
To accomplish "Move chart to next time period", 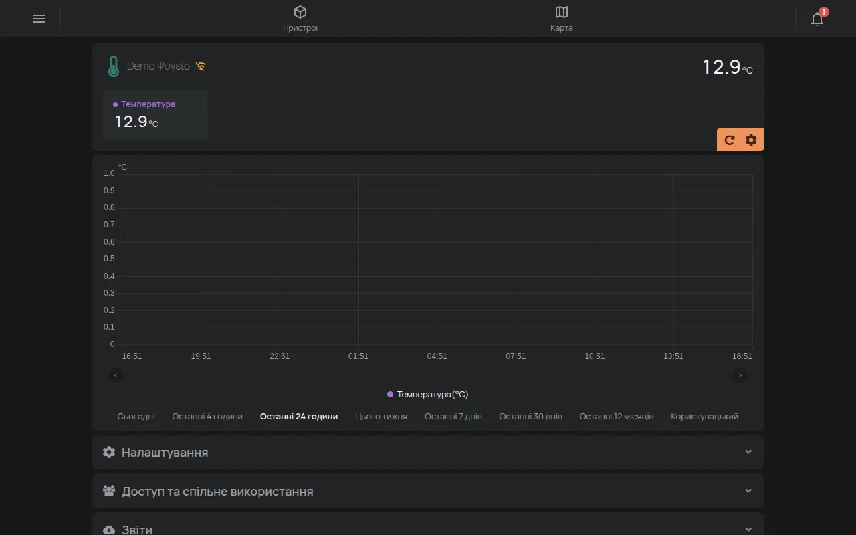I will (x=740, y=375).
